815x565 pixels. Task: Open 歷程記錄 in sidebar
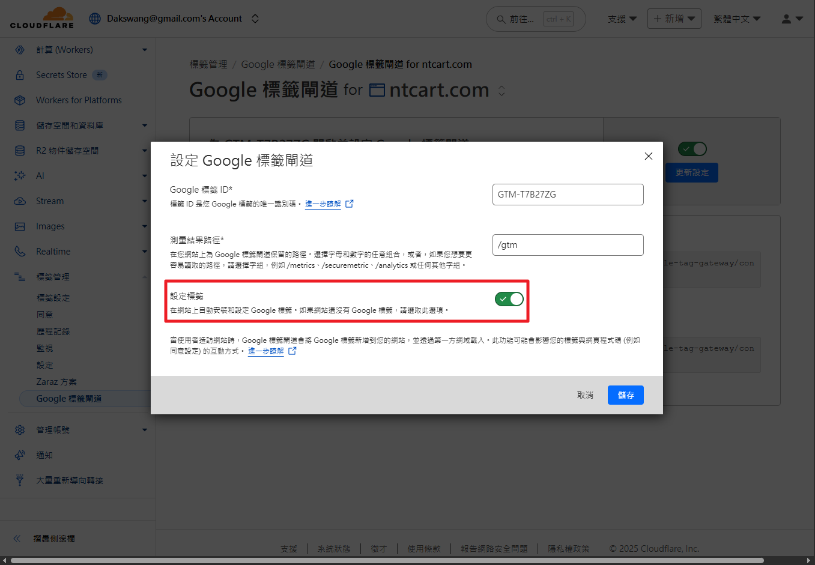[53, 331]
